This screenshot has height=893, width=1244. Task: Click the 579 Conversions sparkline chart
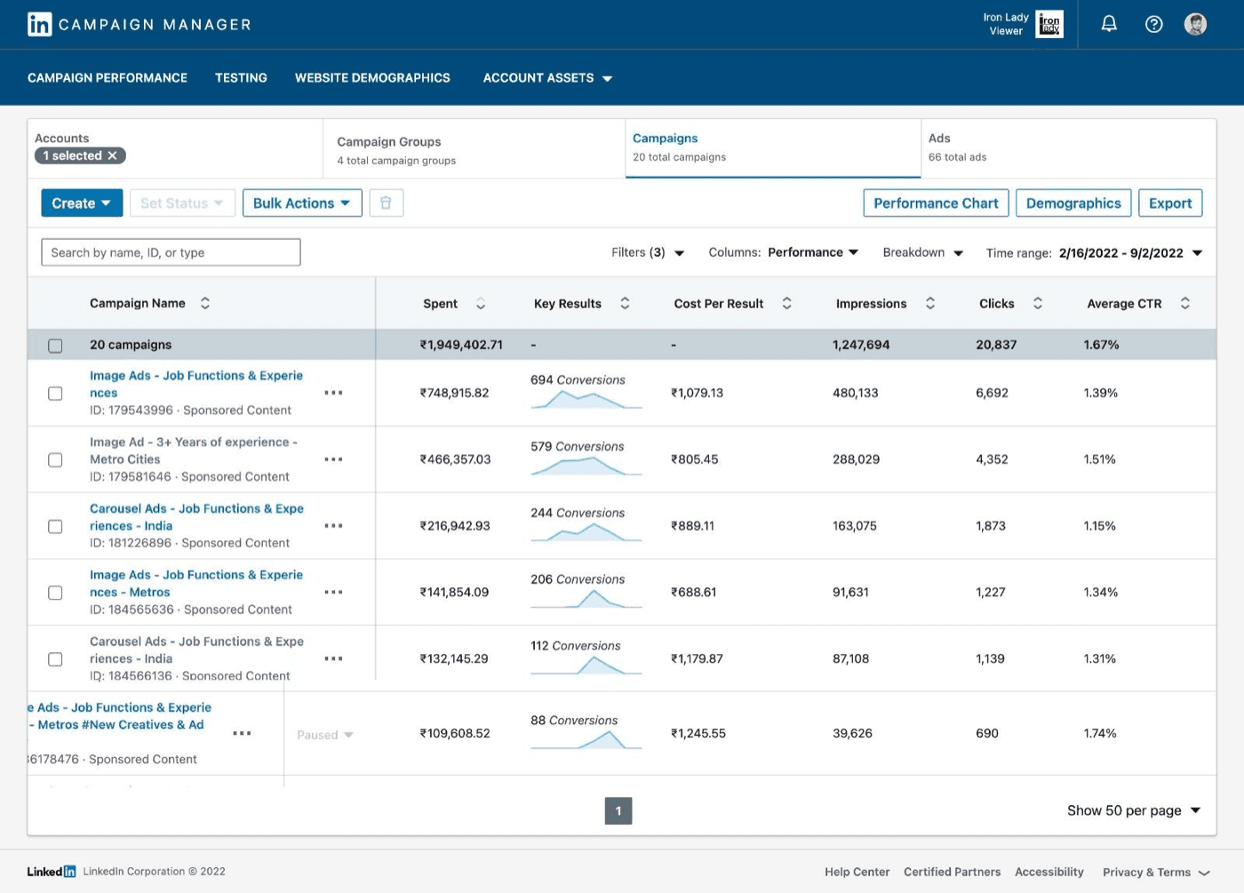[586, 466]
